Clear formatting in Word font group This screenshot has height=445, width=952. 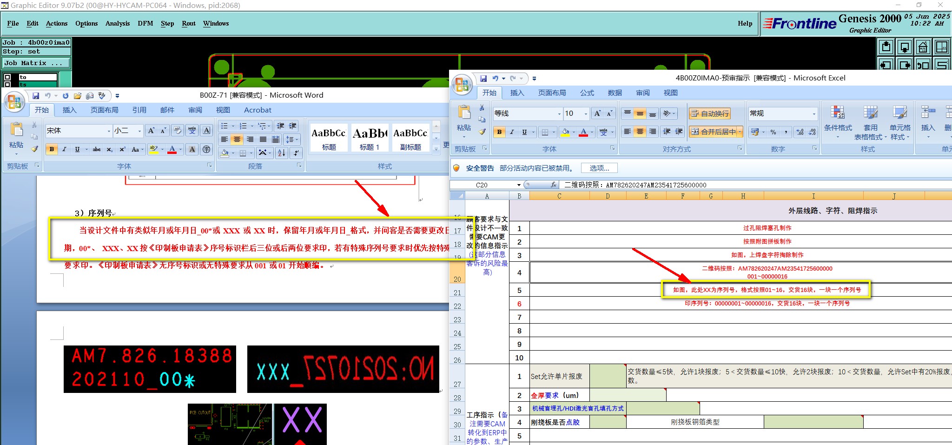pos(177,131)
